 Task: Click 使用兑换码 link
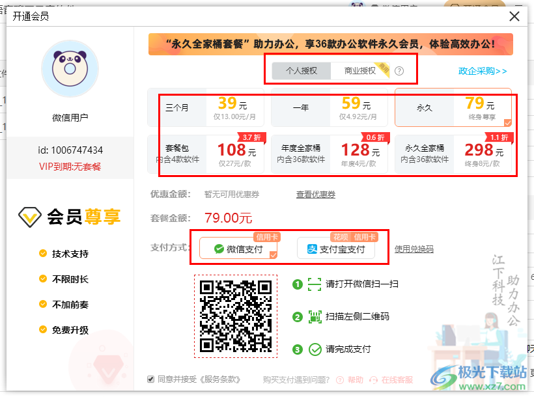(414, 249)
